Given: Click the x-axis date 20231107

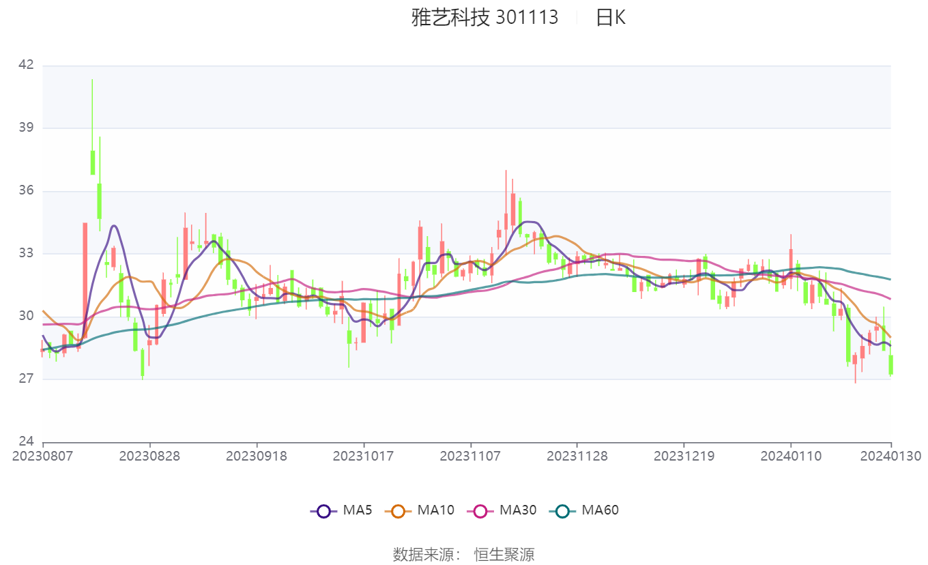Looking at the screenshot, I should point(470,456).
